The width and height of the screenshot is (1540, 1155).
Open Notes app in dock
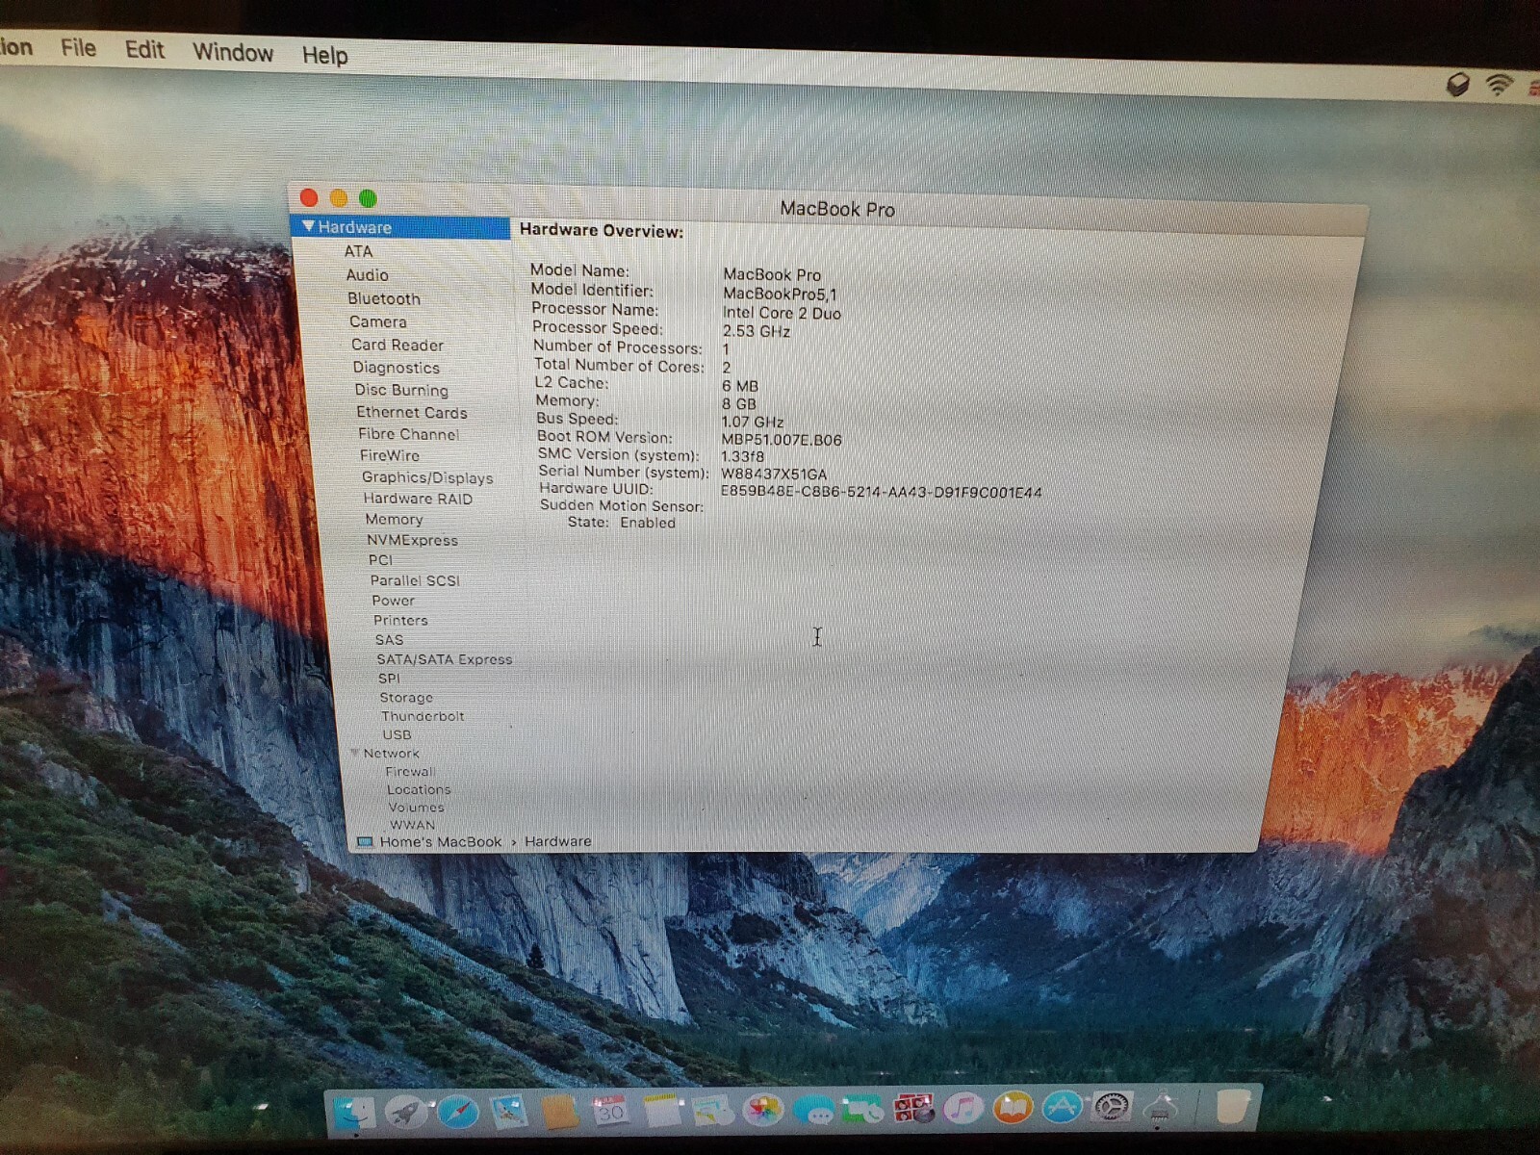(x=662, y=1111)
